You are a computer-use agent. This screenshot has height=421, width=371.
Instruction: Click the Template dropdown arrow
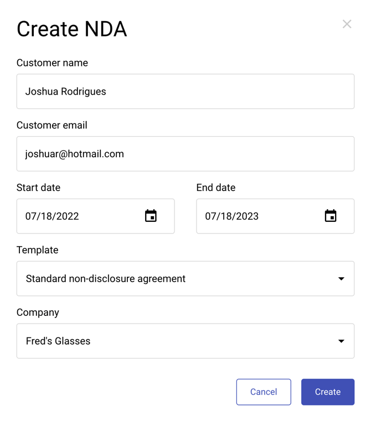coord(341,279)
